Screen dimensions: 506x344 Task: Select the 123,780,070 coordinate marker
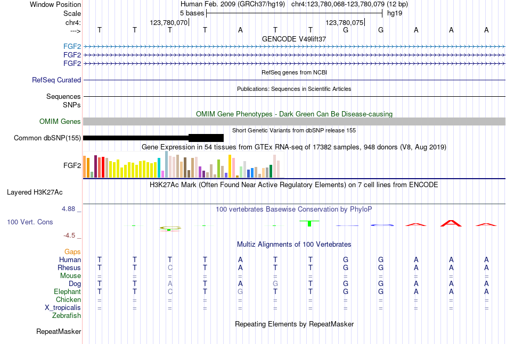[x=168, y=22]
